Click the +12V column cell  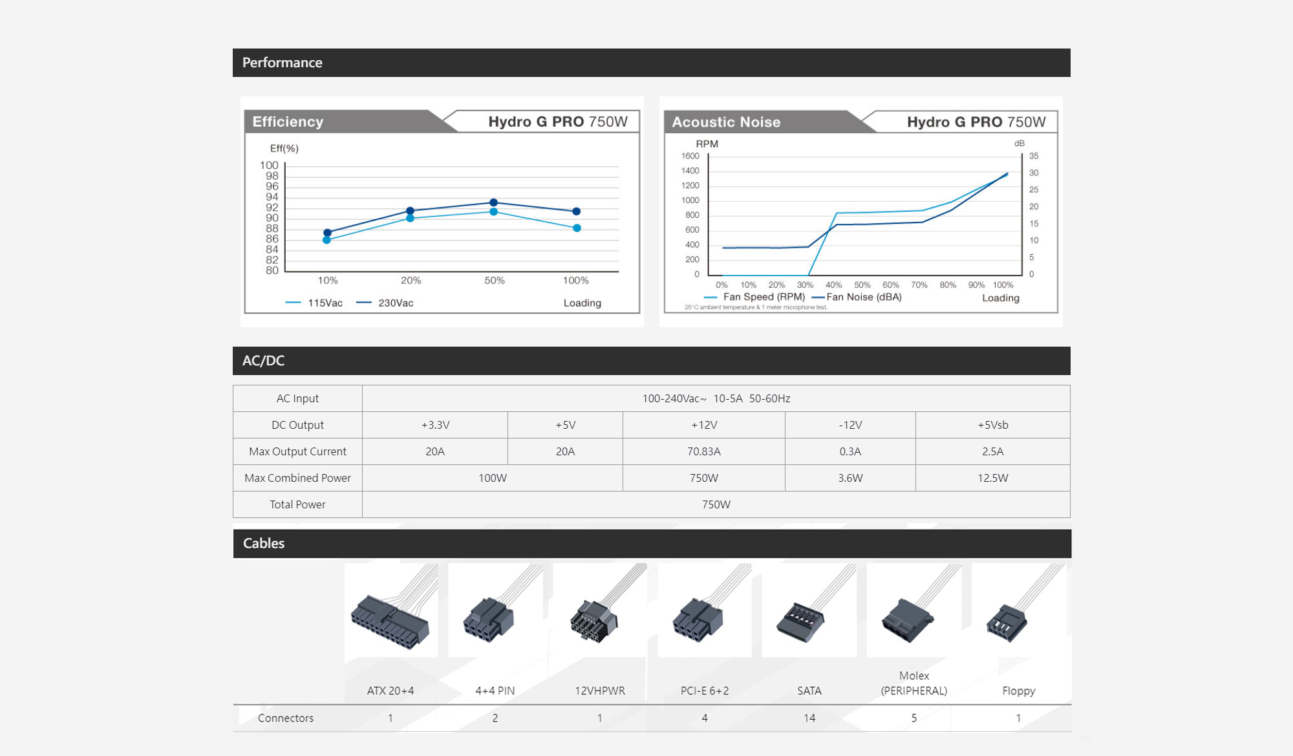pos(704,425)
